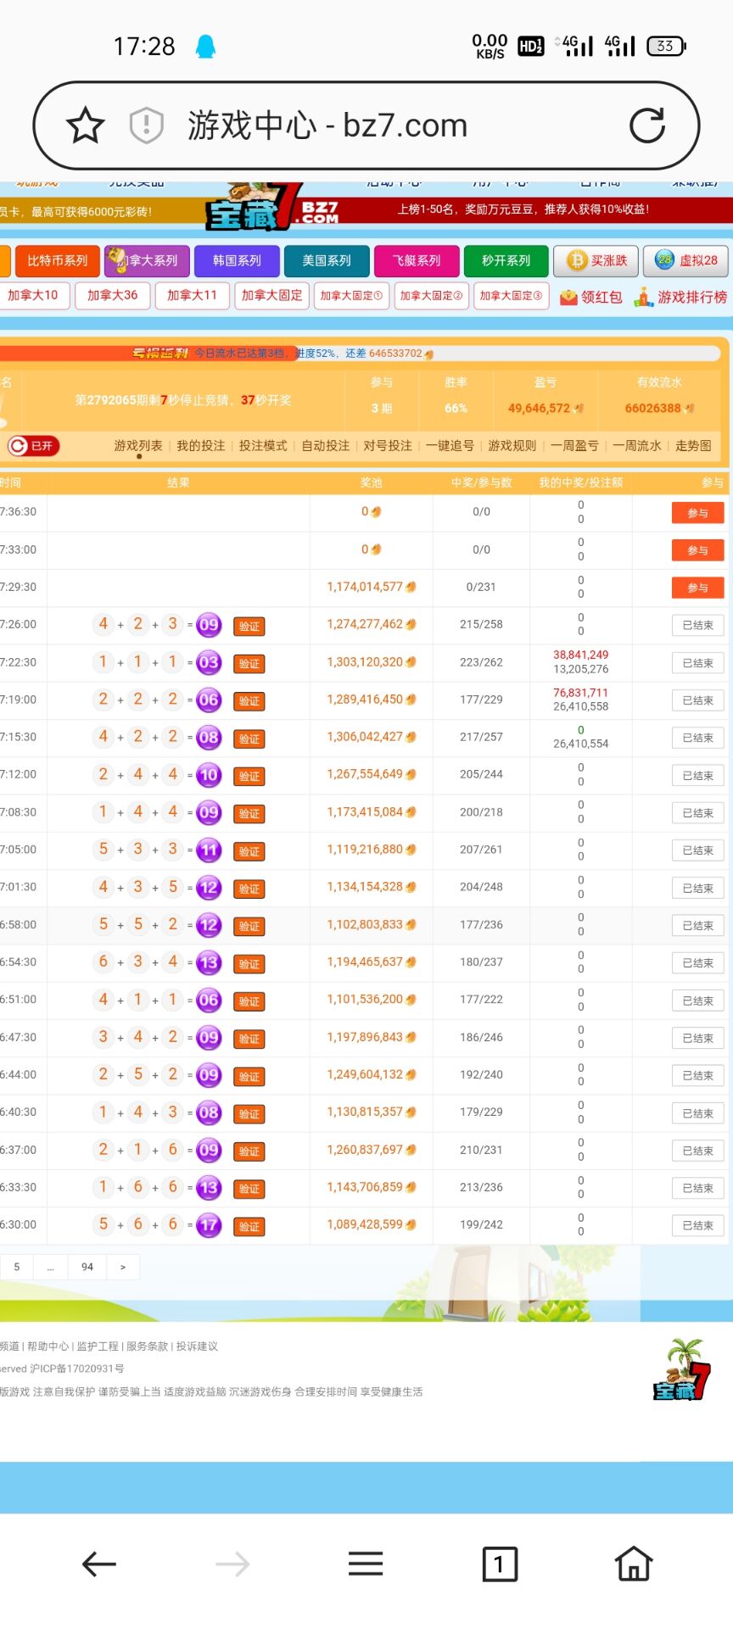Go to page 94 in pagination
Image resolution: width=733 pixels, height=1628 pixels.
pos(87,1267)
